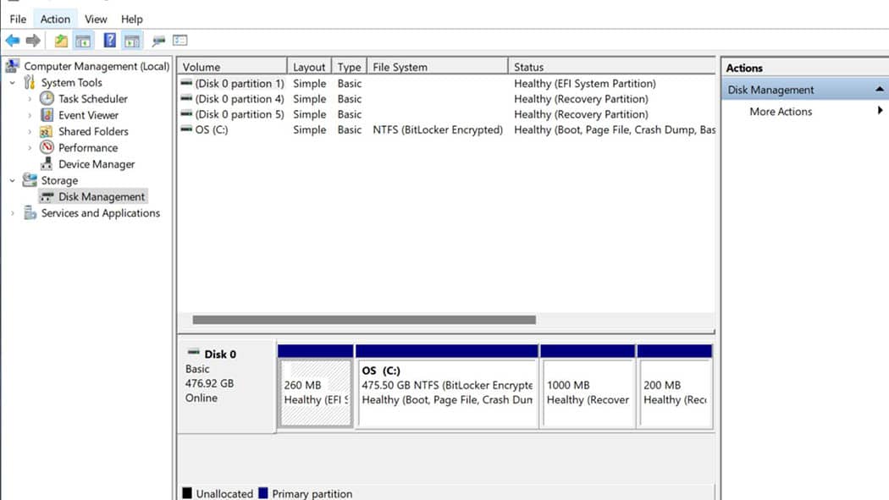Expand Services and Applications node
Image resolution: width=889 pixels, height=500 pixels.
pyautogui.click(x=13, y=213)
